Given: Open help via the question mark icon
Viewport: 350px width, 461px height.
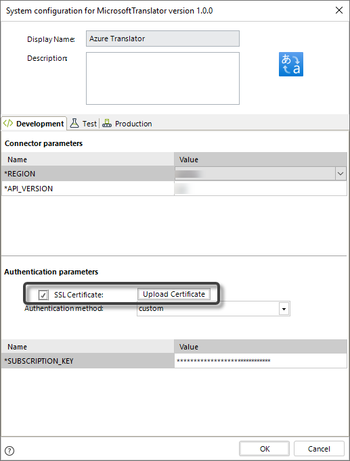Looking at the screenshot, I should [9, 450].
